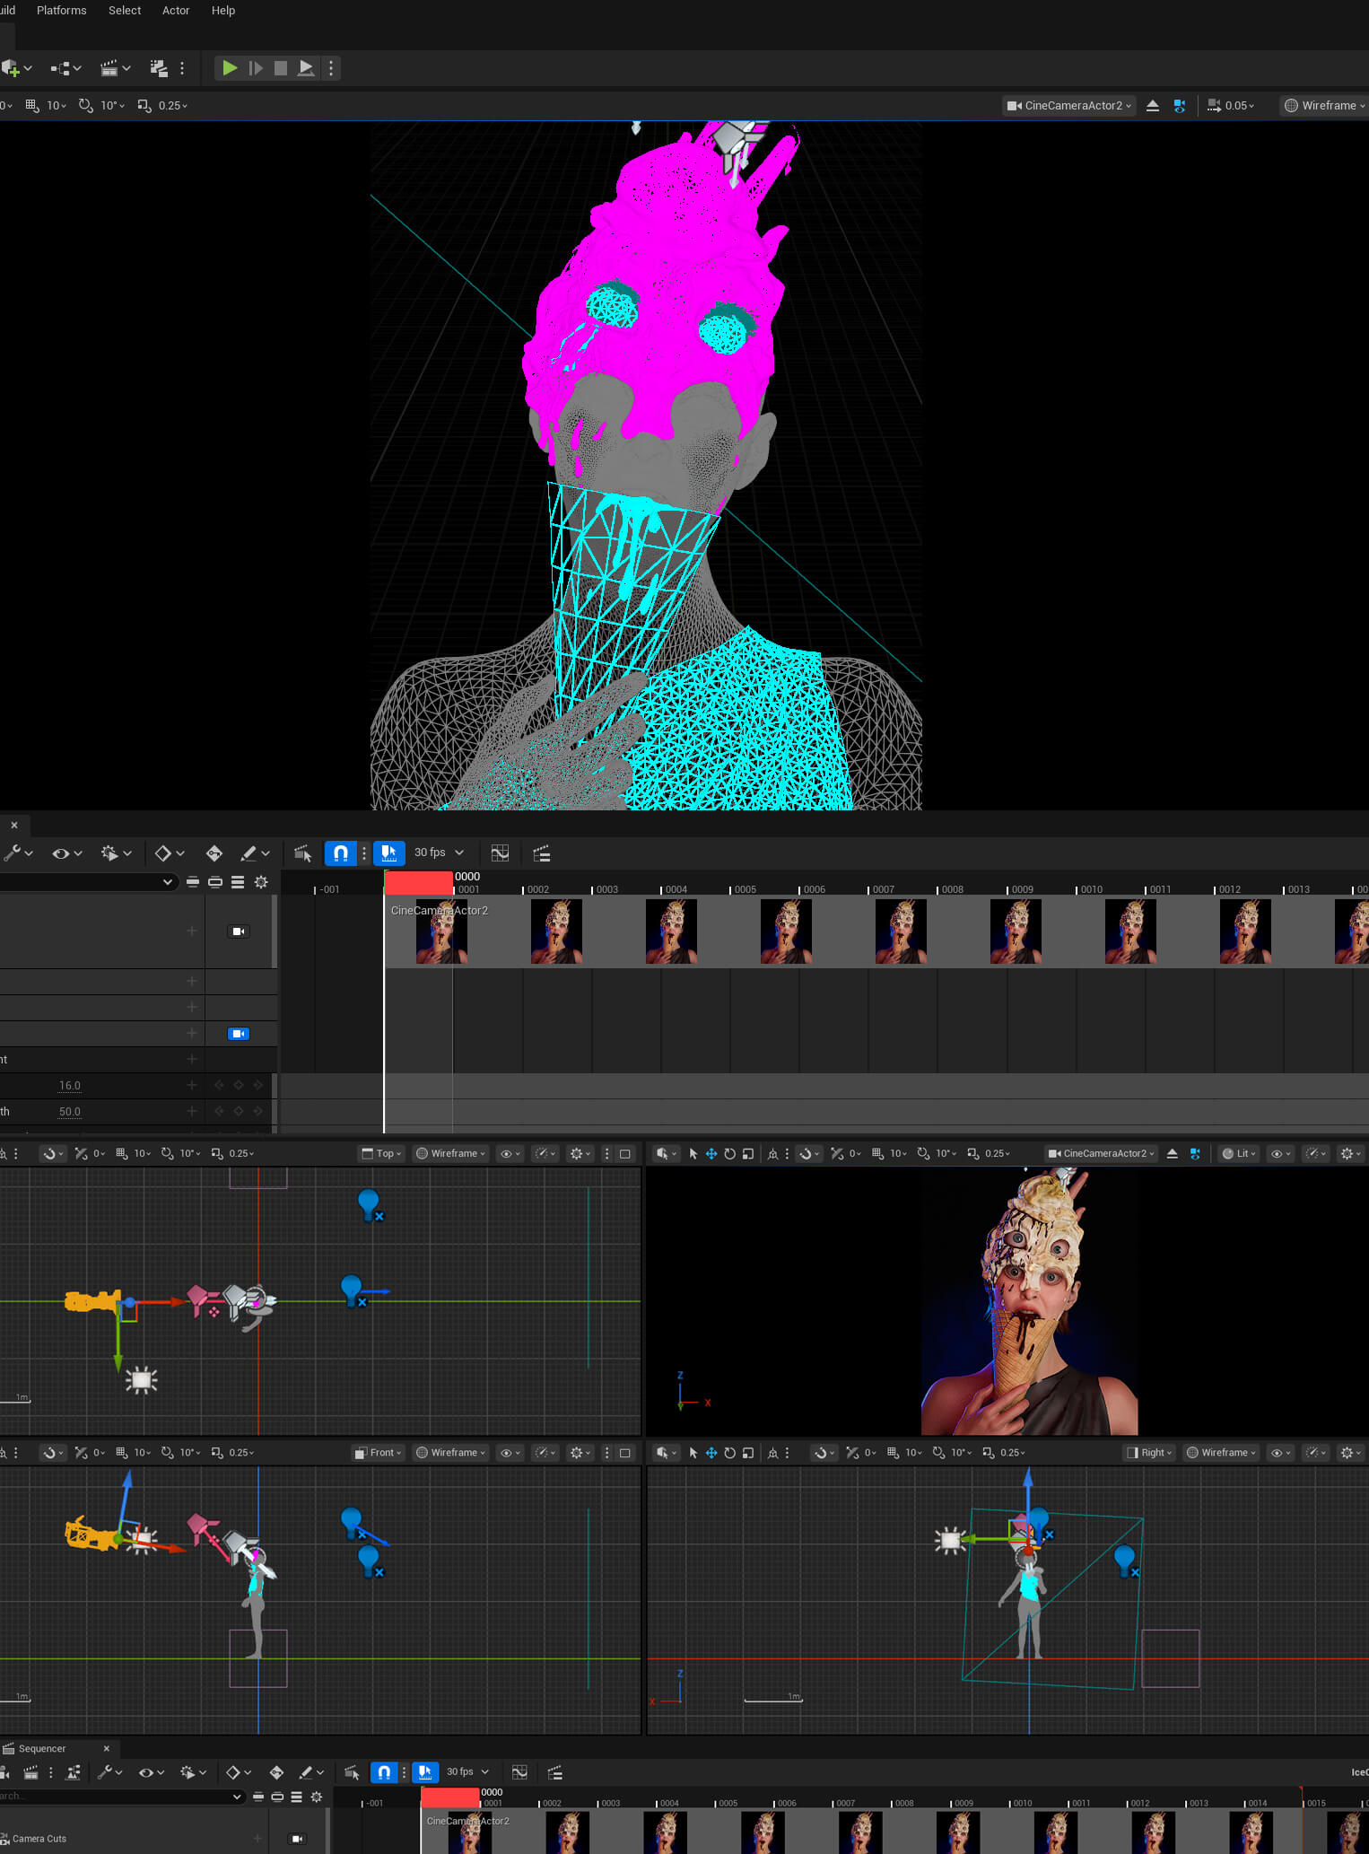The width and height of the screenshot is (1369, 1854).
Task: Open the pencil Edit options in upper Sequencer
Action: [255, 853]
